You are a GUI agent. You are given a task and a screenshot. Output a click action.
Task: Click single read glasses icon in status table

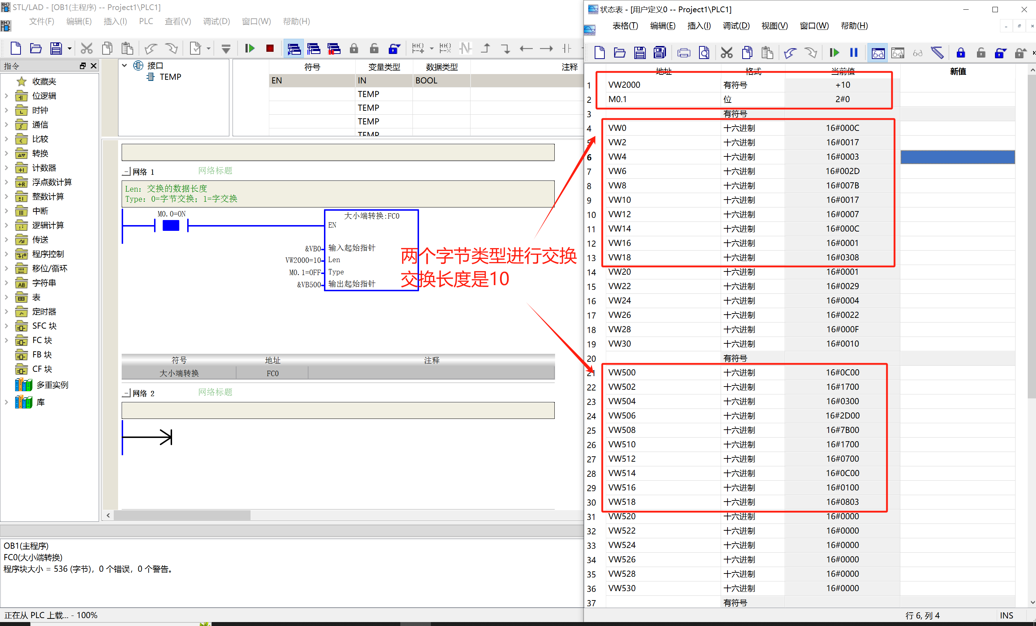tap(918, 53)
